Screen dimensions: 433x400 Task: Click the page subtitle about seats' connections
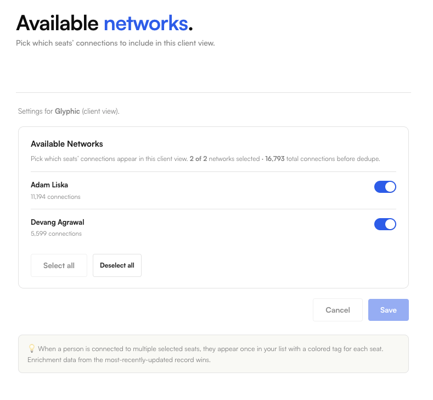115,43
